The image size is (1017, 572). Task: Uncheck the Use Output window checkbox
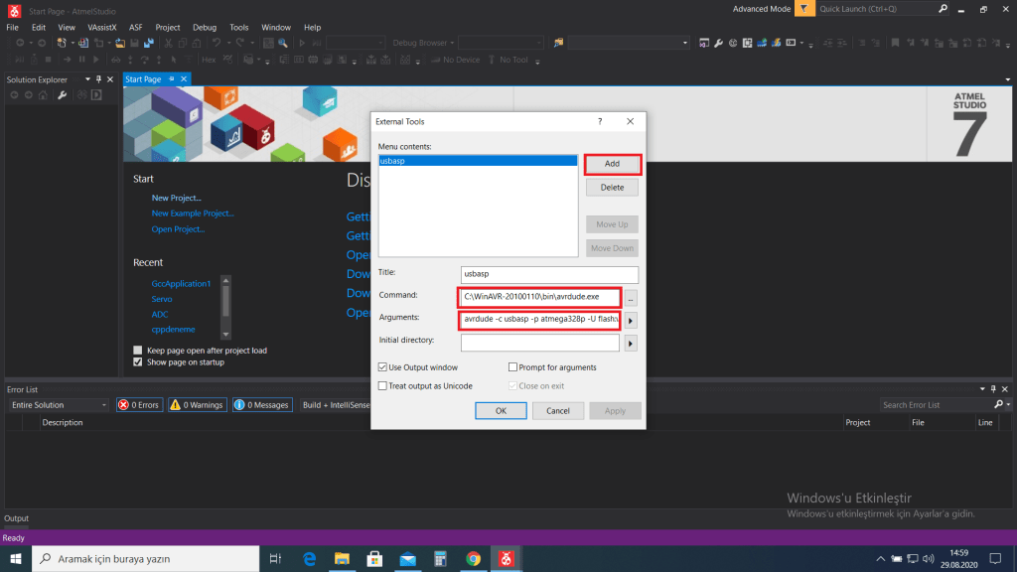[383, 367]
